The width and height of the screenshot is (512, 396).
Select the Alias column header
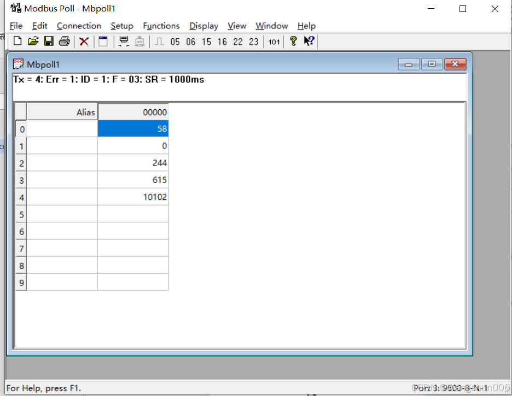tap(62, 112)
